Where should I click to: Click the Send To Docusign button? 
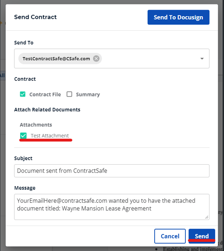(x=178, y=17)
